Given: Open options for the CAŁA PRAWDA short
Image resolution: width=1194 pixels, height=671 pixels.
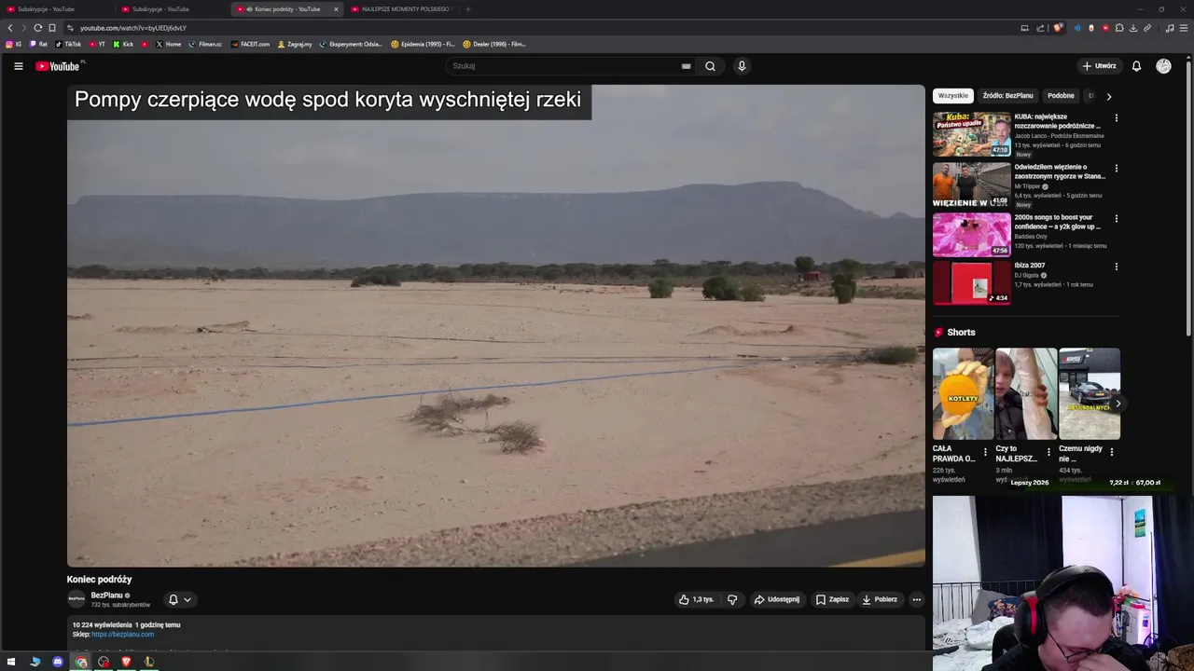Looking at the screenshot, I should coord(985,452).
